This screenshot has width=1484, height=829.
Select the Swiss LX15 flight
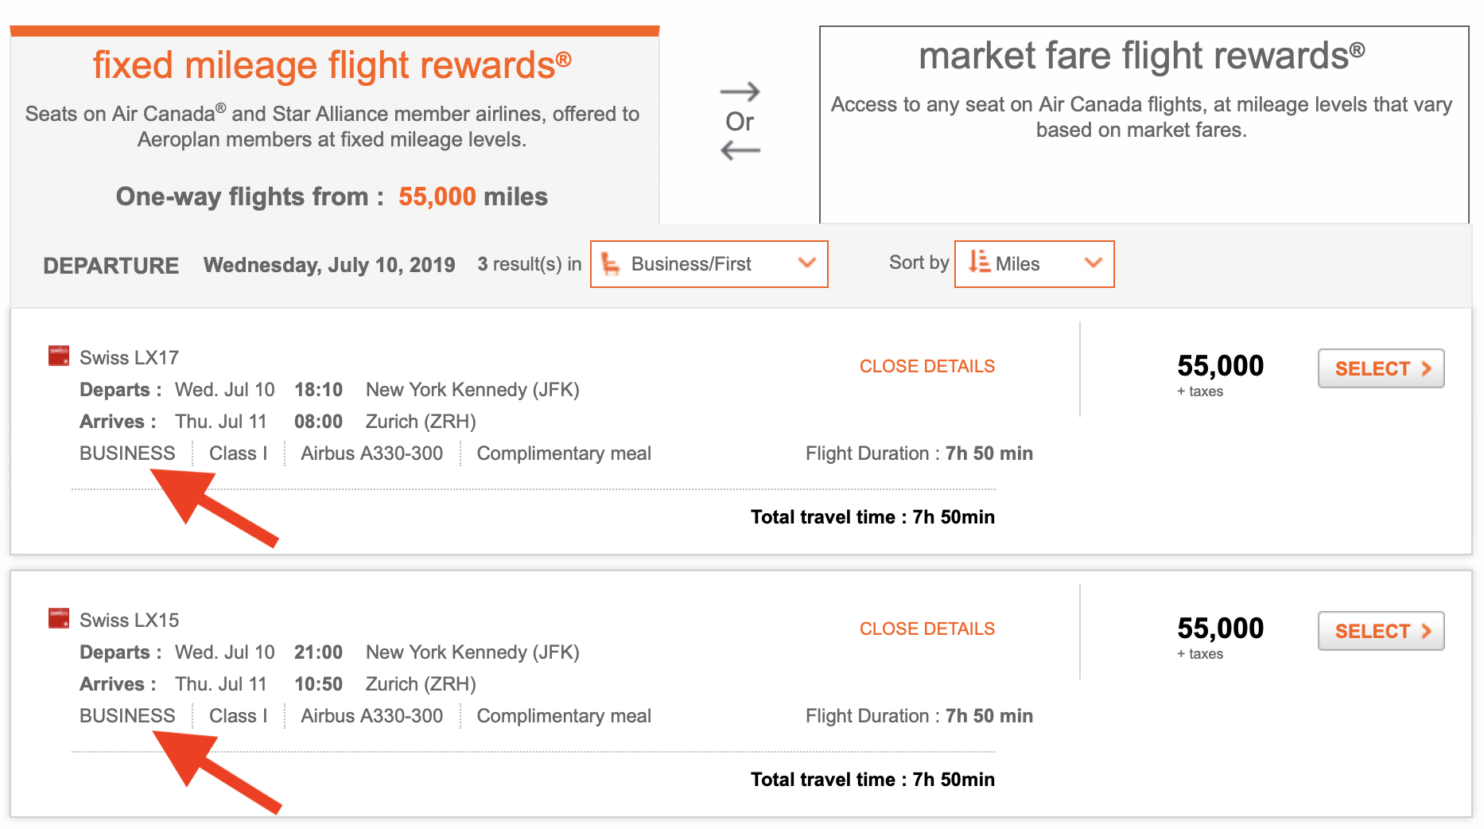(x=1380, y=632)
